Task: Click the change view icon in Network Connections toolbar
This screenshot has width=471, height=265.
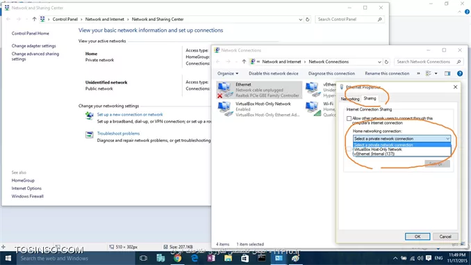Action: pyautogui.click(x=429, y=74)
